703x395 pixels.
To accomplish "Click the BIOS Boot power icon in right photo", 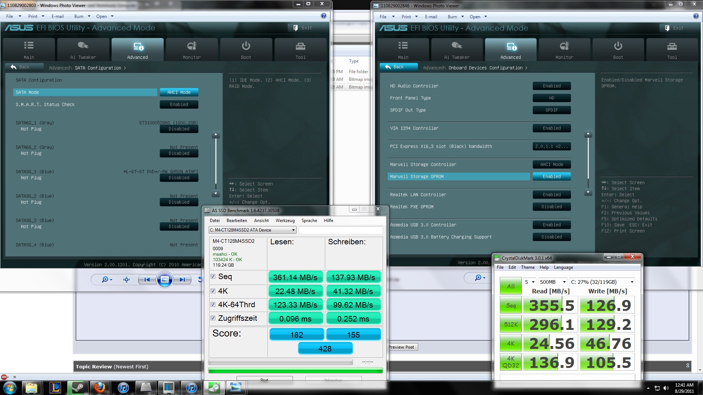I will tap(618, 46).
